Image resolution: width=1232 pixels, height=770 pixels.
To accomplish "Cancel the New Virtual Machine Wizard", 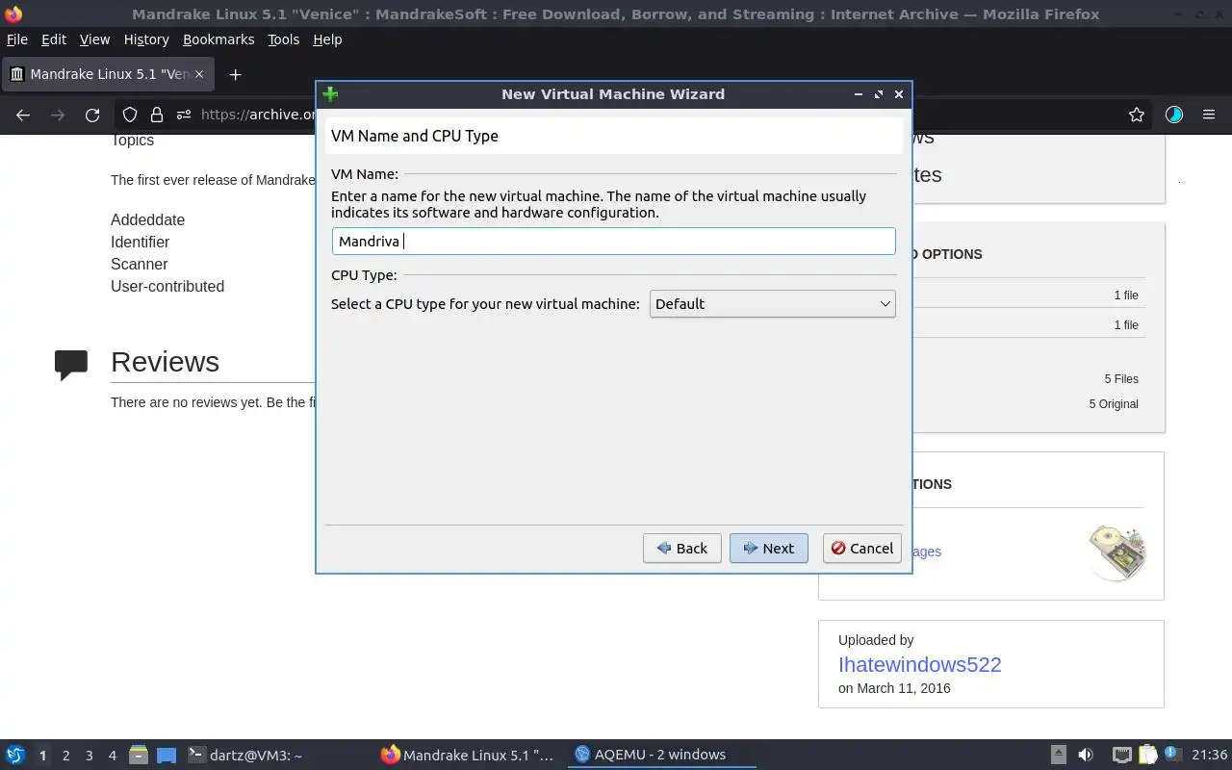I will click(x=861, y=548).
